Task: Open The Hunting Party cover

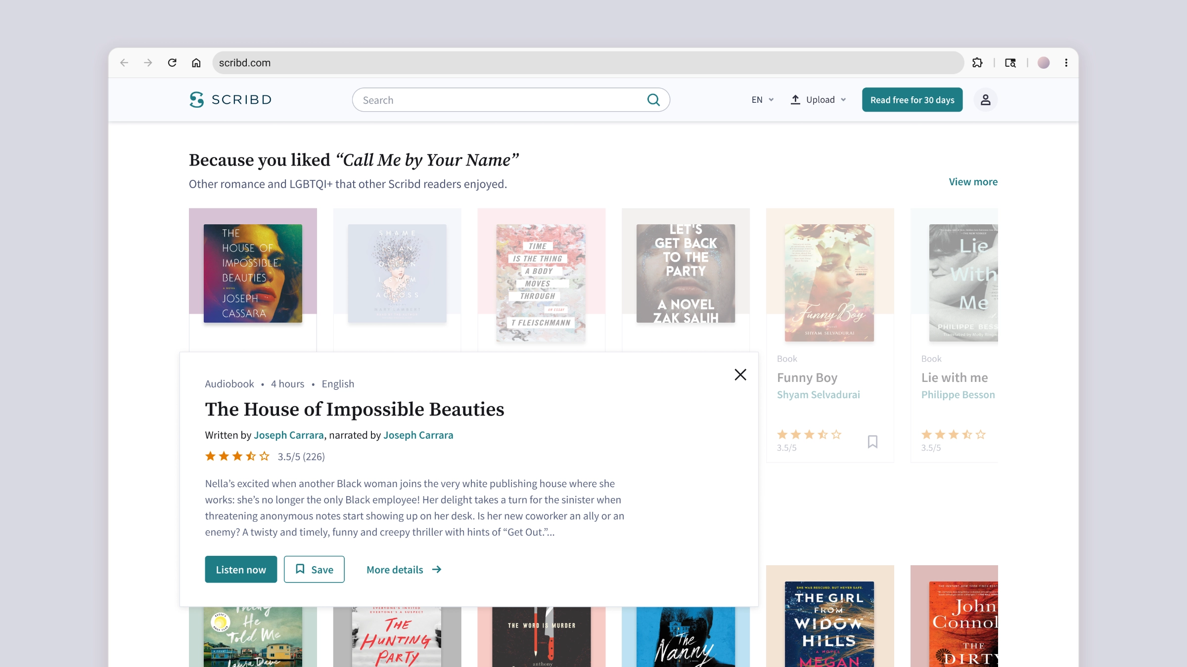Action: click(397, 637)
